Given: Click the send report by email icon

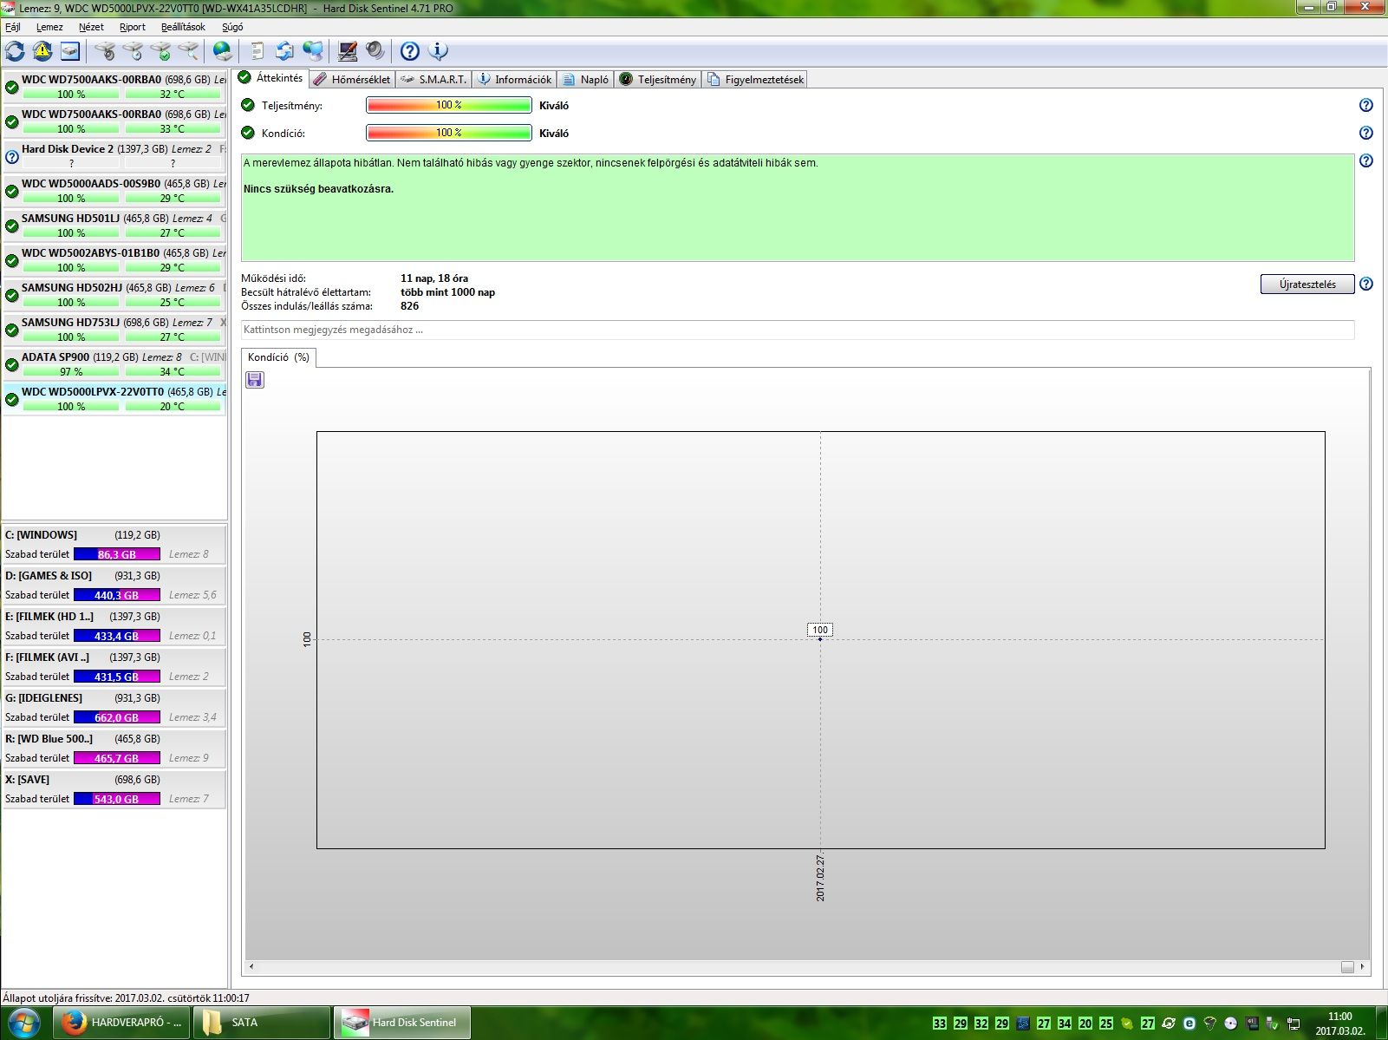Looking at the screenshot, I should (285, 51).
